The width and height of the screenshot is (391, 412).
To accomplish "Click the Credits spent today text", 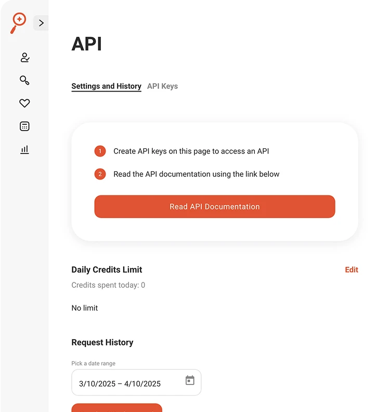I will pyautogui.click(x=108, y=285).
